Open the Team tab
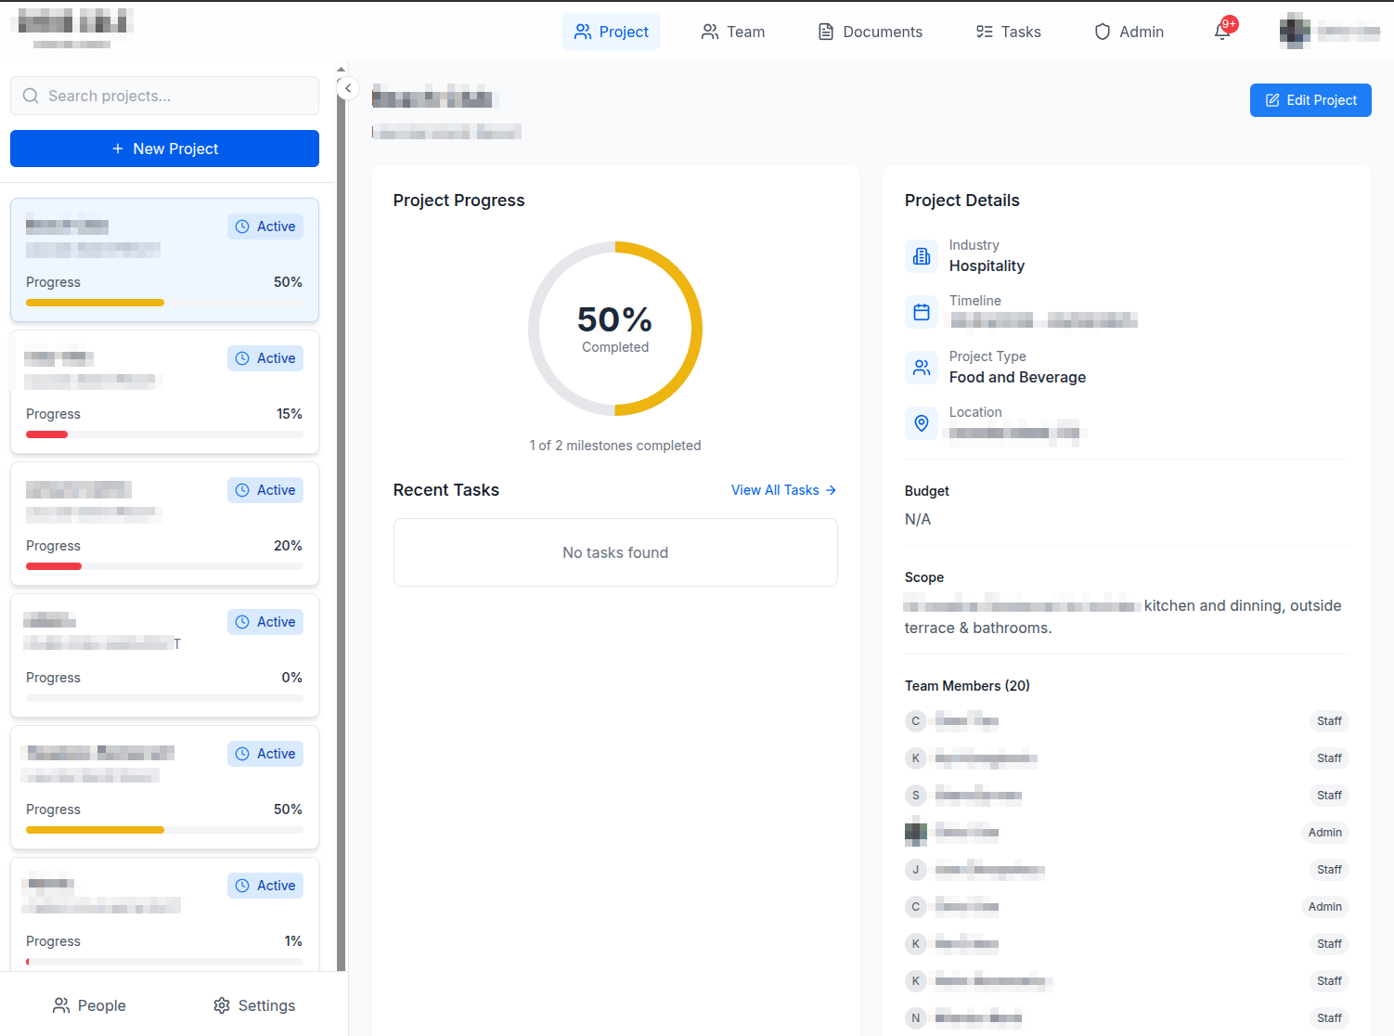The image size is (1394, 1036). coord(732,32)
